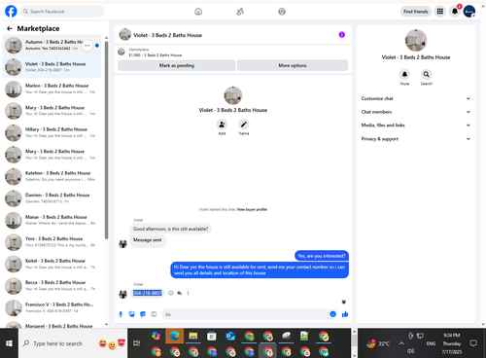Open Manar conversation in list
486x358 pixels.
coord(52,220)
